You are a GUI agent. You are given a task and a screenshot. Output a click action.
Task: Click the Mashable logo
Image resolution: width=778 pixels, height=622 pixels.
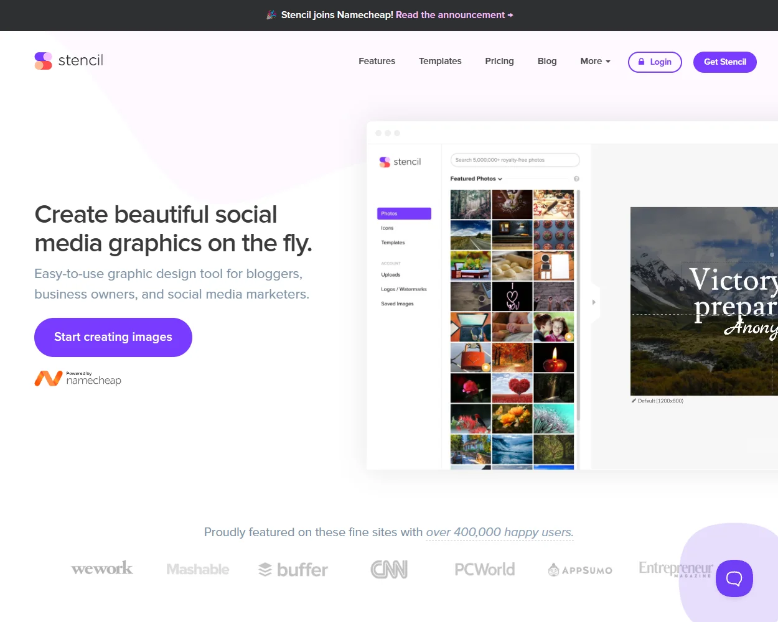pos(198,570)
